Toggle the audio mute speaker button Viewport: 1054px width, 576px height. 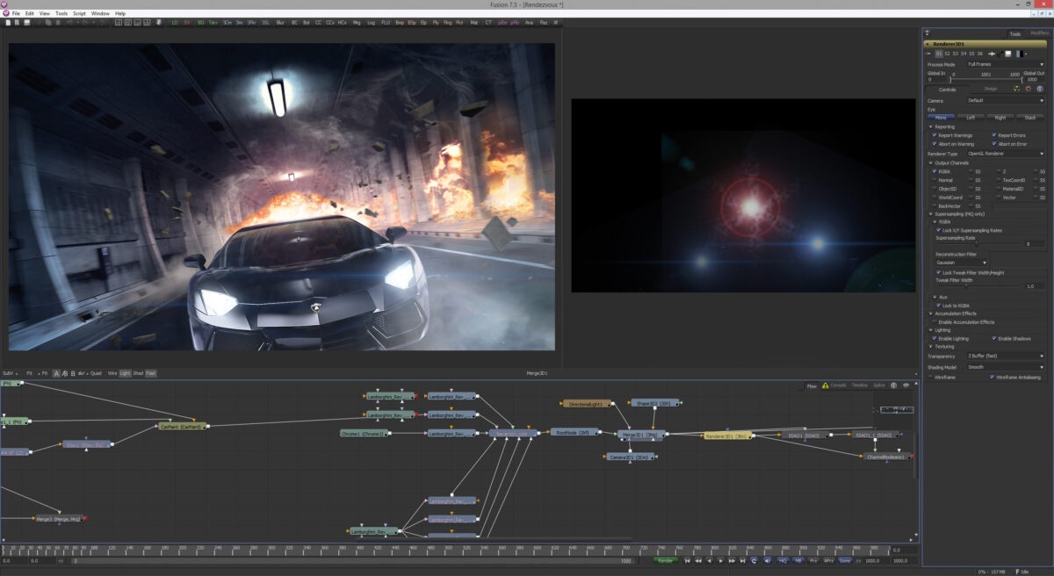(767, 560)
